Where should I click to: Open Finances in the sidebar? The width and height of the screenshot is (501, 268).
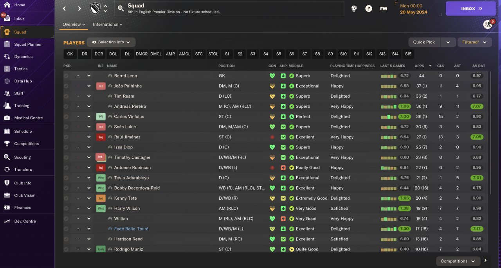coord(23,207)
